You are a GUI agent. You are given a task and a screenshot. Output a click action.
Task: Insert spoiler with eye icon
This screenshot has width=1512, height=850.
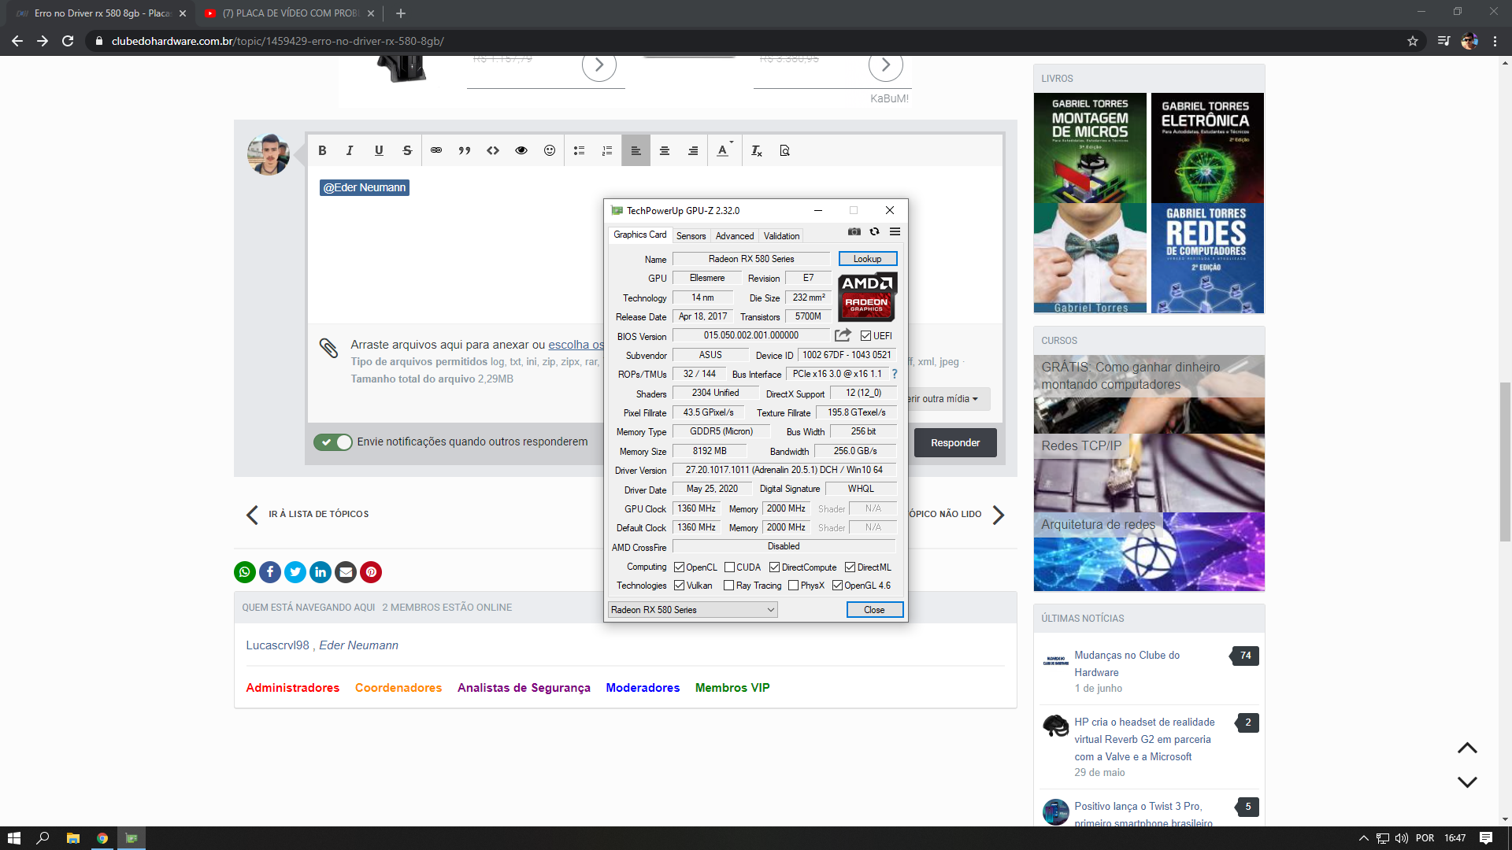tap(521, 150)
